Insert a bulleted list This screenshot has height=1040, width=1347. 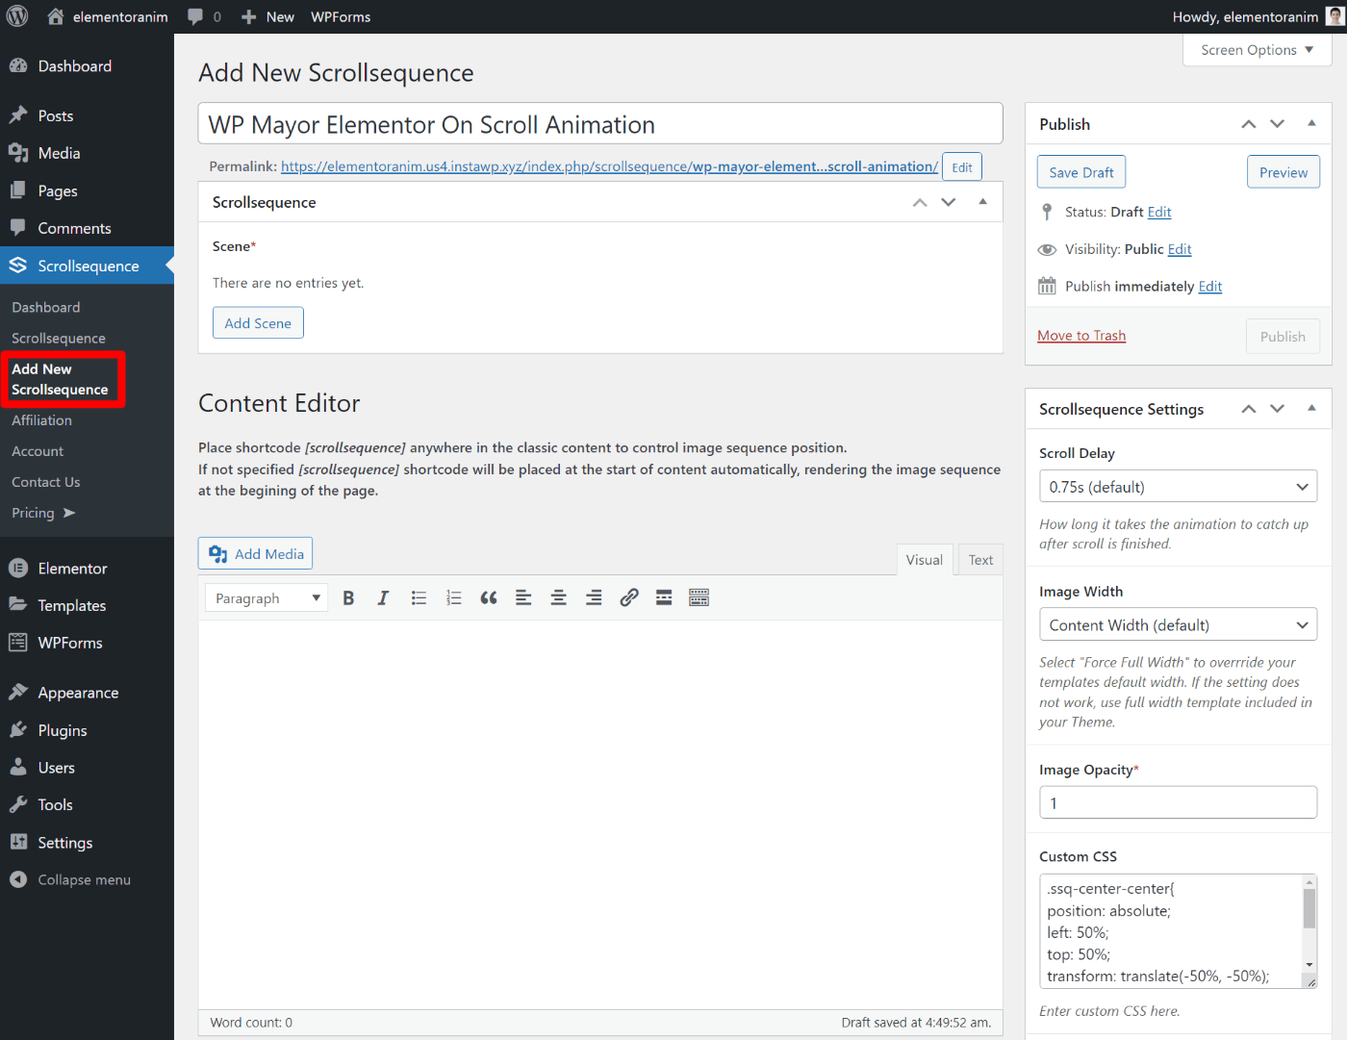click(x=419, y=598)
